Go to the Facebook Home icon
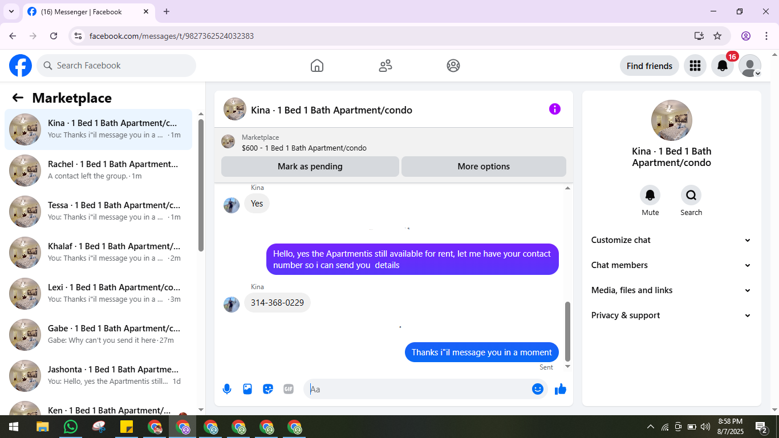 [x=317, y=66]
